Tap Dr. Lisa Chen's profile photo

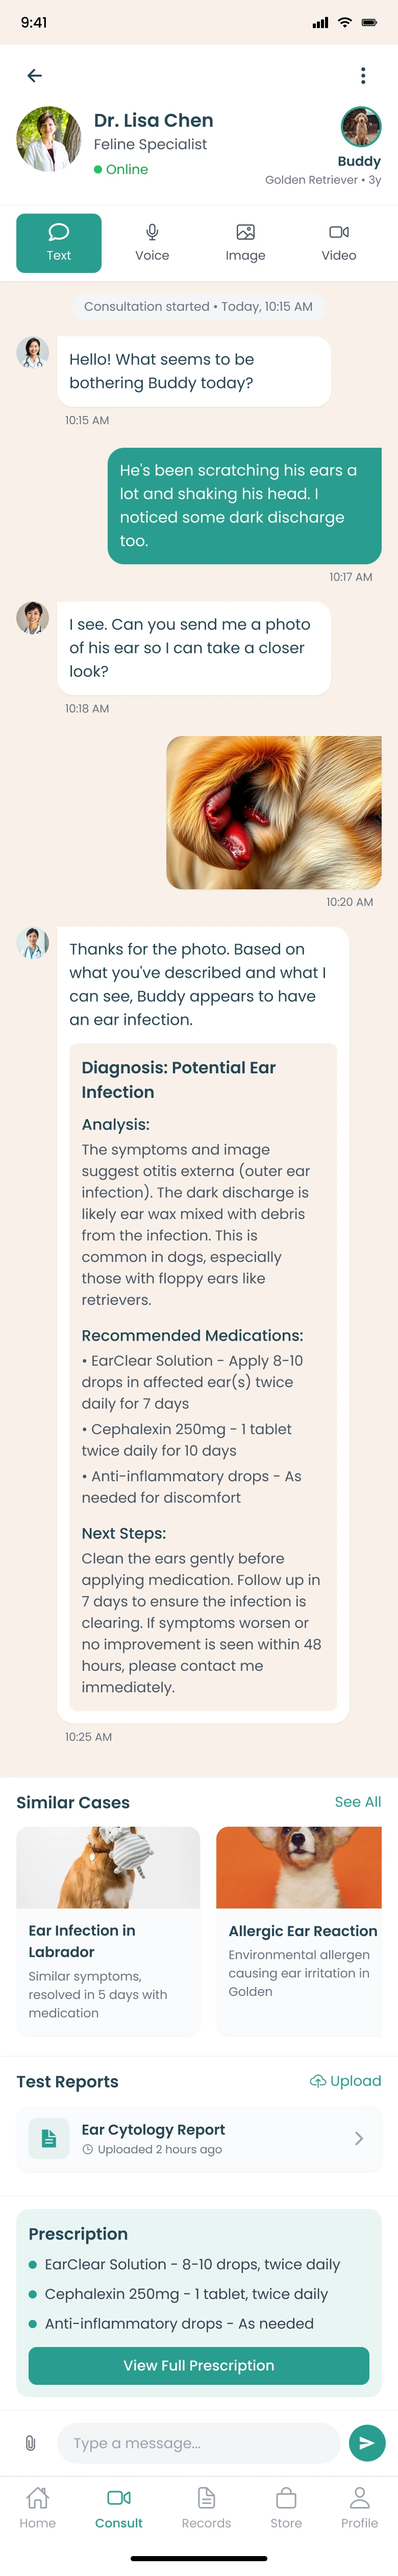pos(49,139)
